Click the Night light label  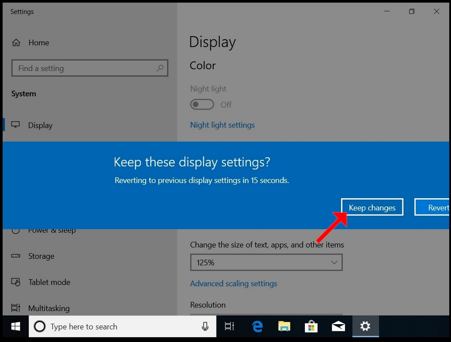pyautogui.click(x=208, y=89)
